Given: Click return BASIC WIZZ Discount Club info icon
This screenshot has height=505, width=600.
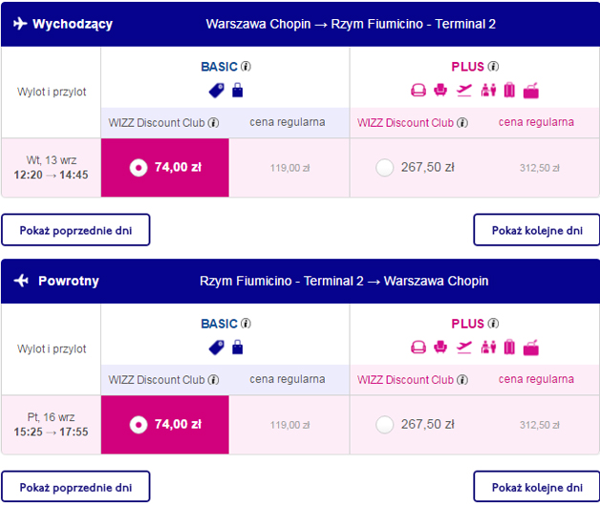Looking at the screenshot, I should [x=213, y=380].
